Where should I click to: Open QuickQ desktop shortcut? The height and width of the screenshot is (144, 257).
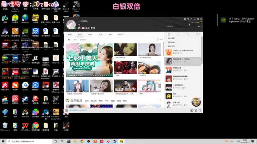pos(25,86)
